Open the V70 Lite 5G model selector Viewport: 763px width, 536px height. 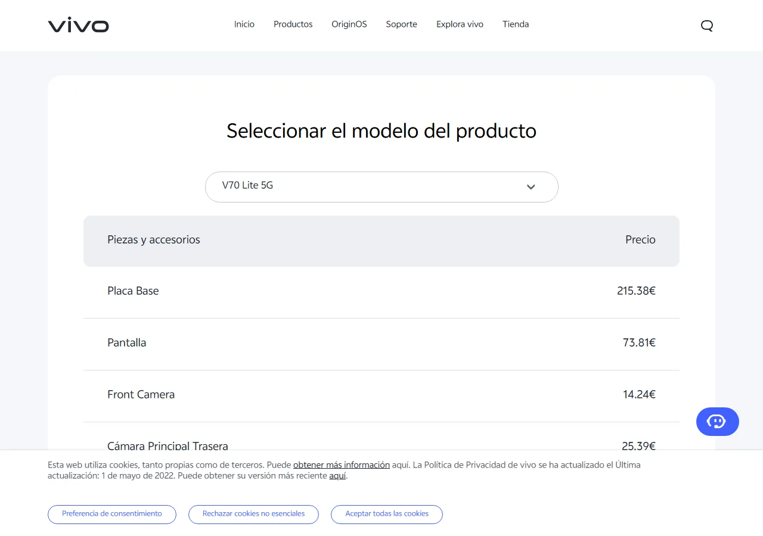(381, 187)
